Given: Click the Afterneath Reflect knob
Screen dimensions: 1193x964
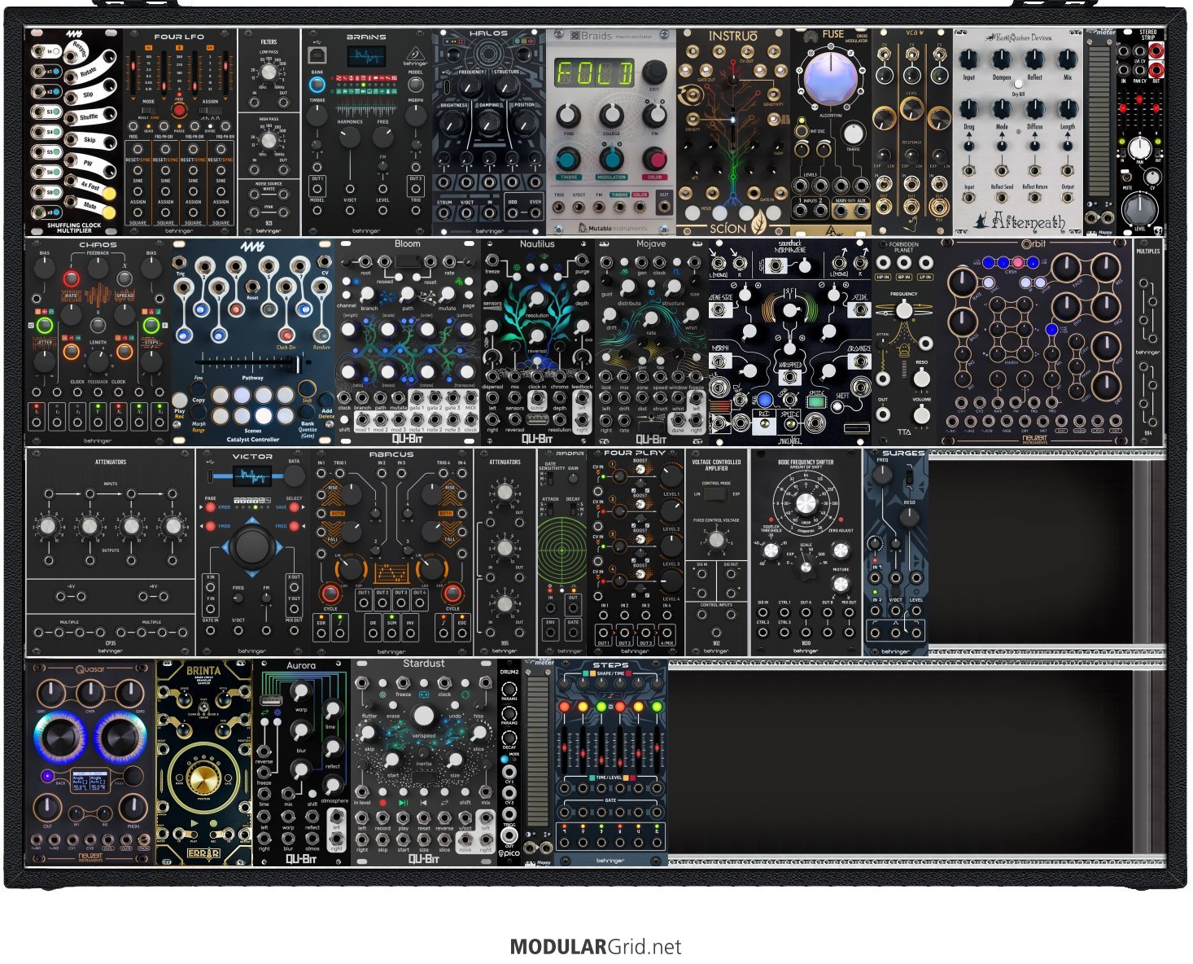Looking at the screenshot, I should click(1034, 60).
